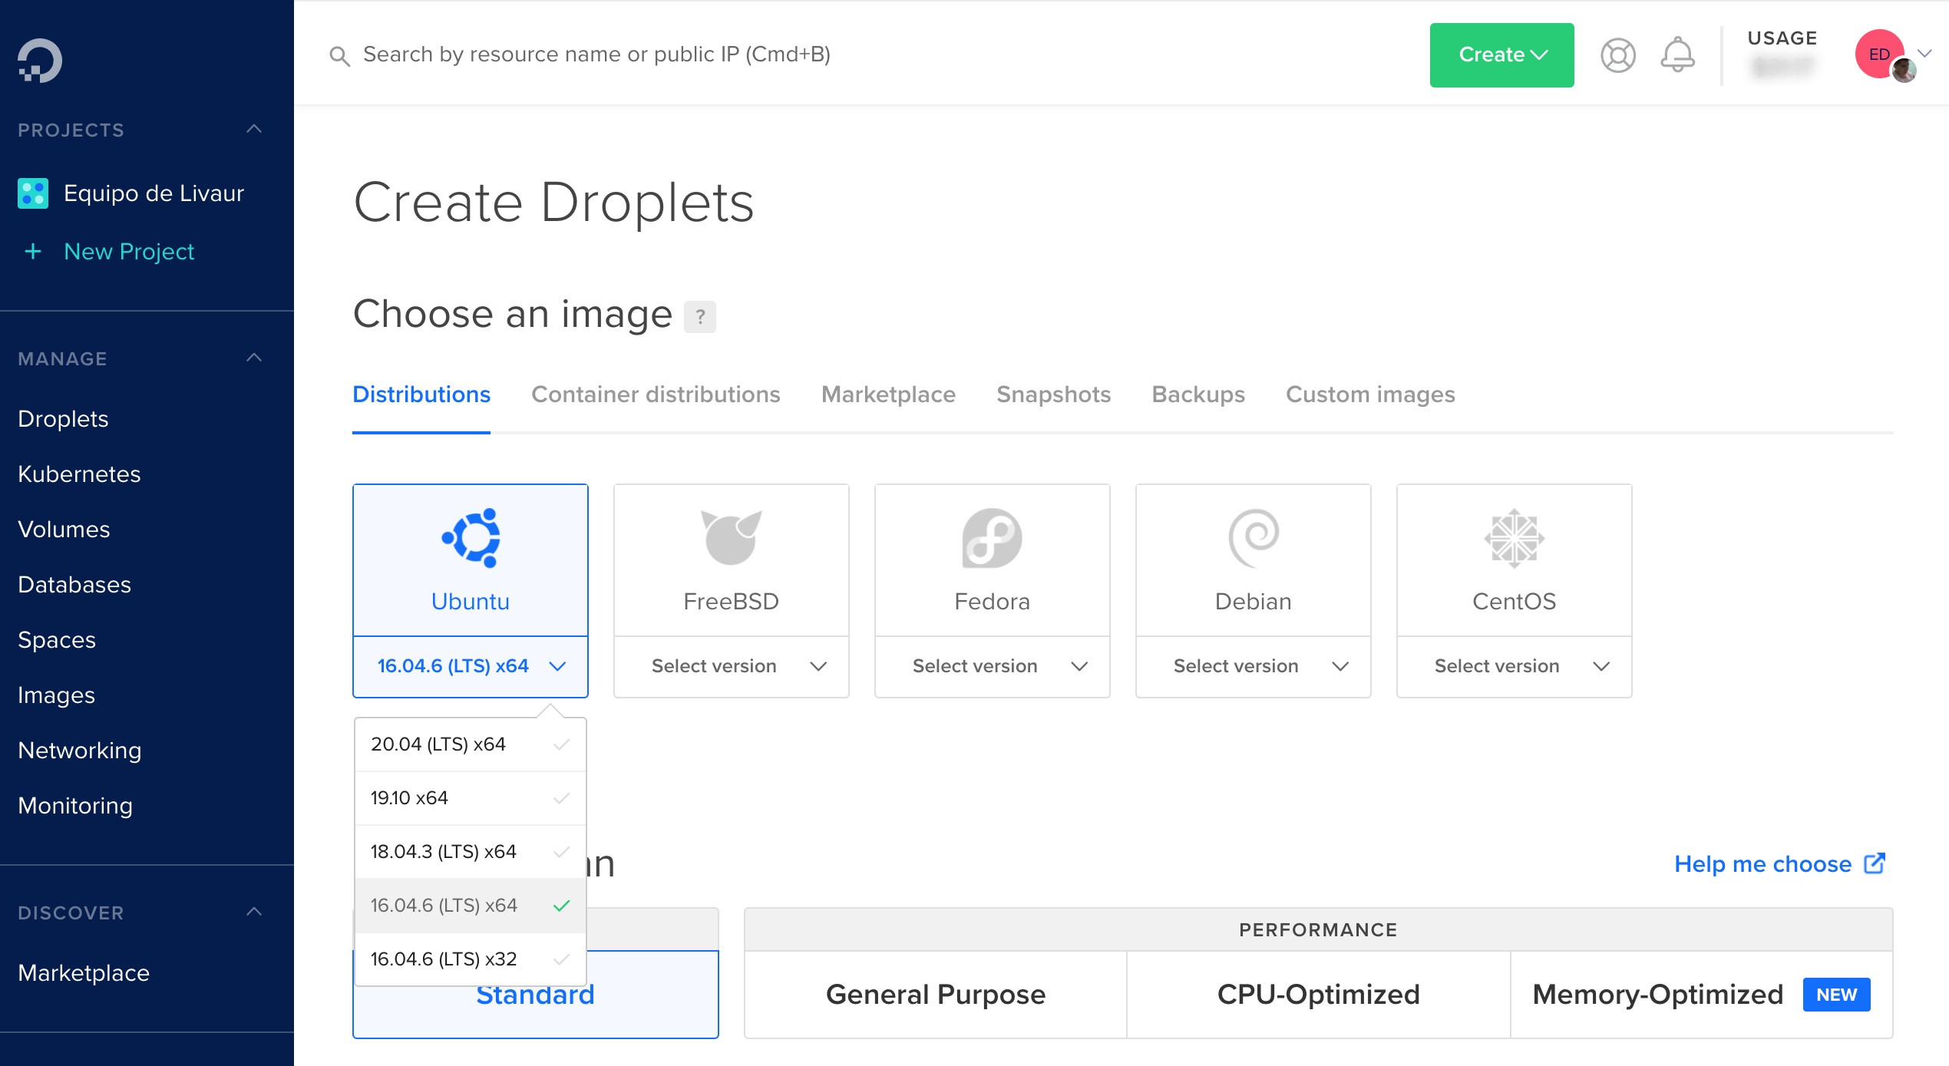Click the Ubuntu logo icon

point(471,538)
